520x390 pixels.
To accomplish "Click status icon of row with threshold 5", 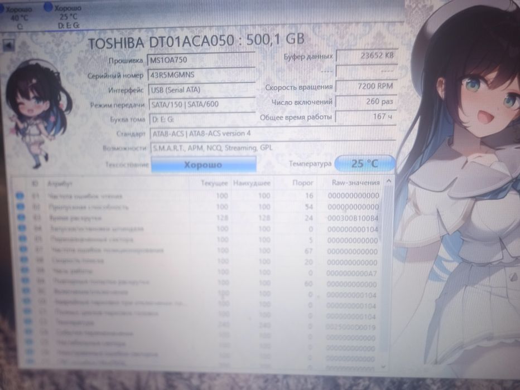I will tap(22, 238).
